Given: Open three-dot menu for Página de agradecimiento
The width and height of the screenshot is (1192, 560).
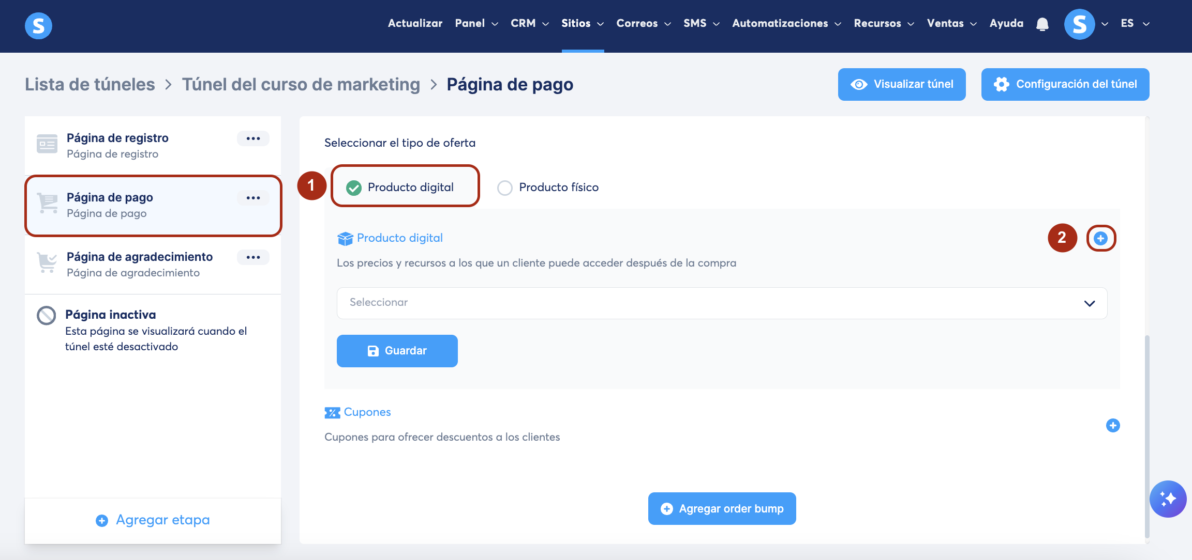Looking at the screenshot, I should (x=253, y=257).
